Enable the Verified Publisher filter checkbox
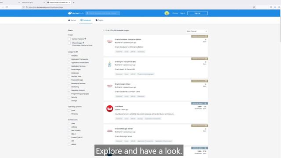The height and width of the screenshot is (158, 281). coord(69,39)
